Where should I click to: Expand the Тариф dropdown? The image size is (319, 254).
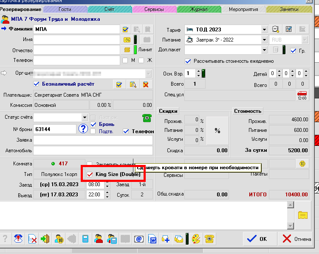[264, 30]
